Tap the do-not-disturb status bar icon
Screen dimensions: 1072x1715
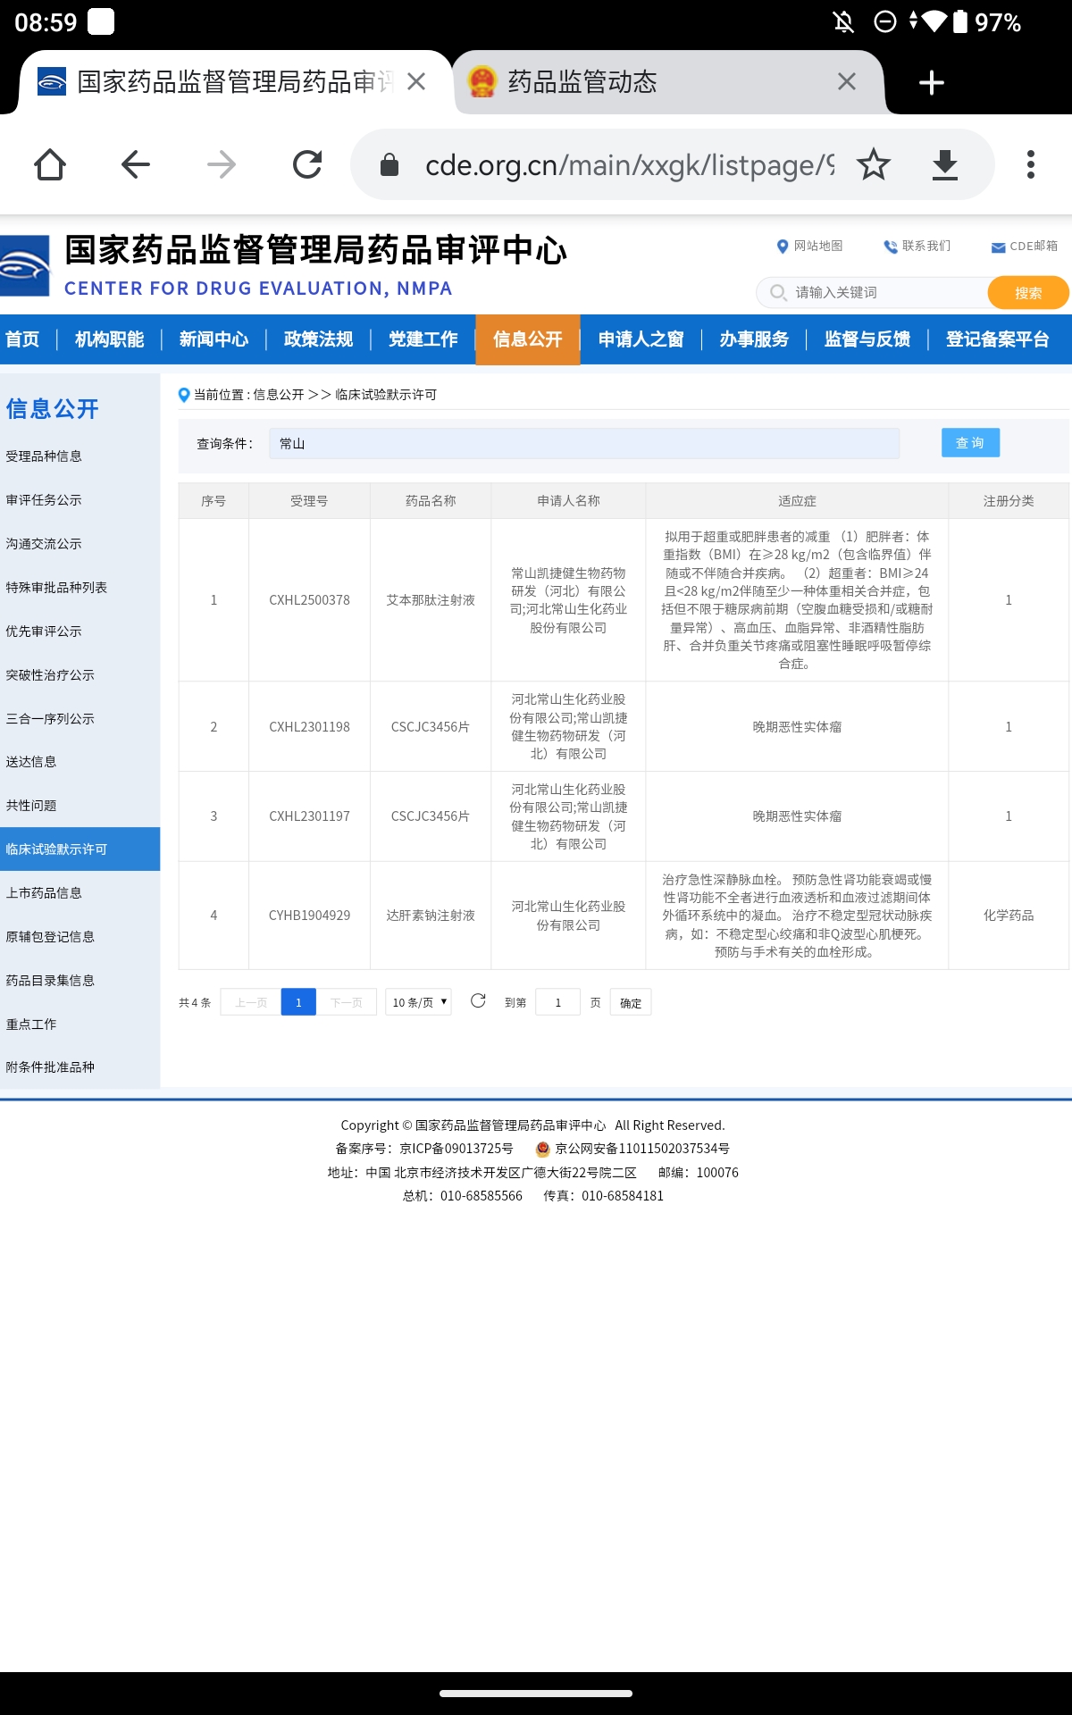(x=884, y=21)
